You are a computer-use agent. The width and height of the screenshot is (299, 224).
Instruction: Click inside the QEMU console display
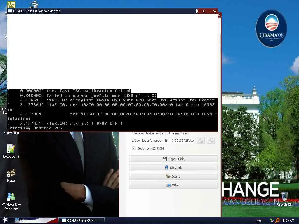pyautogui.click(x=112, y=72)
